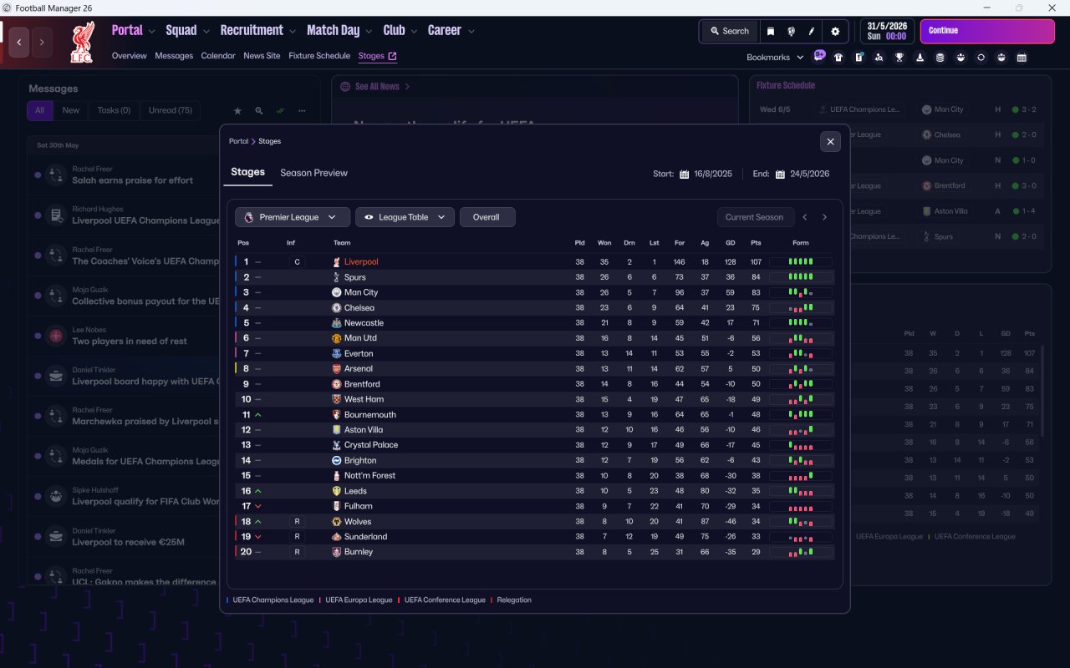The width and height of the screenshot is (1070, 668).
Task: Click the Current Season button
Action: pyautogui.click(x=754, y=217)
